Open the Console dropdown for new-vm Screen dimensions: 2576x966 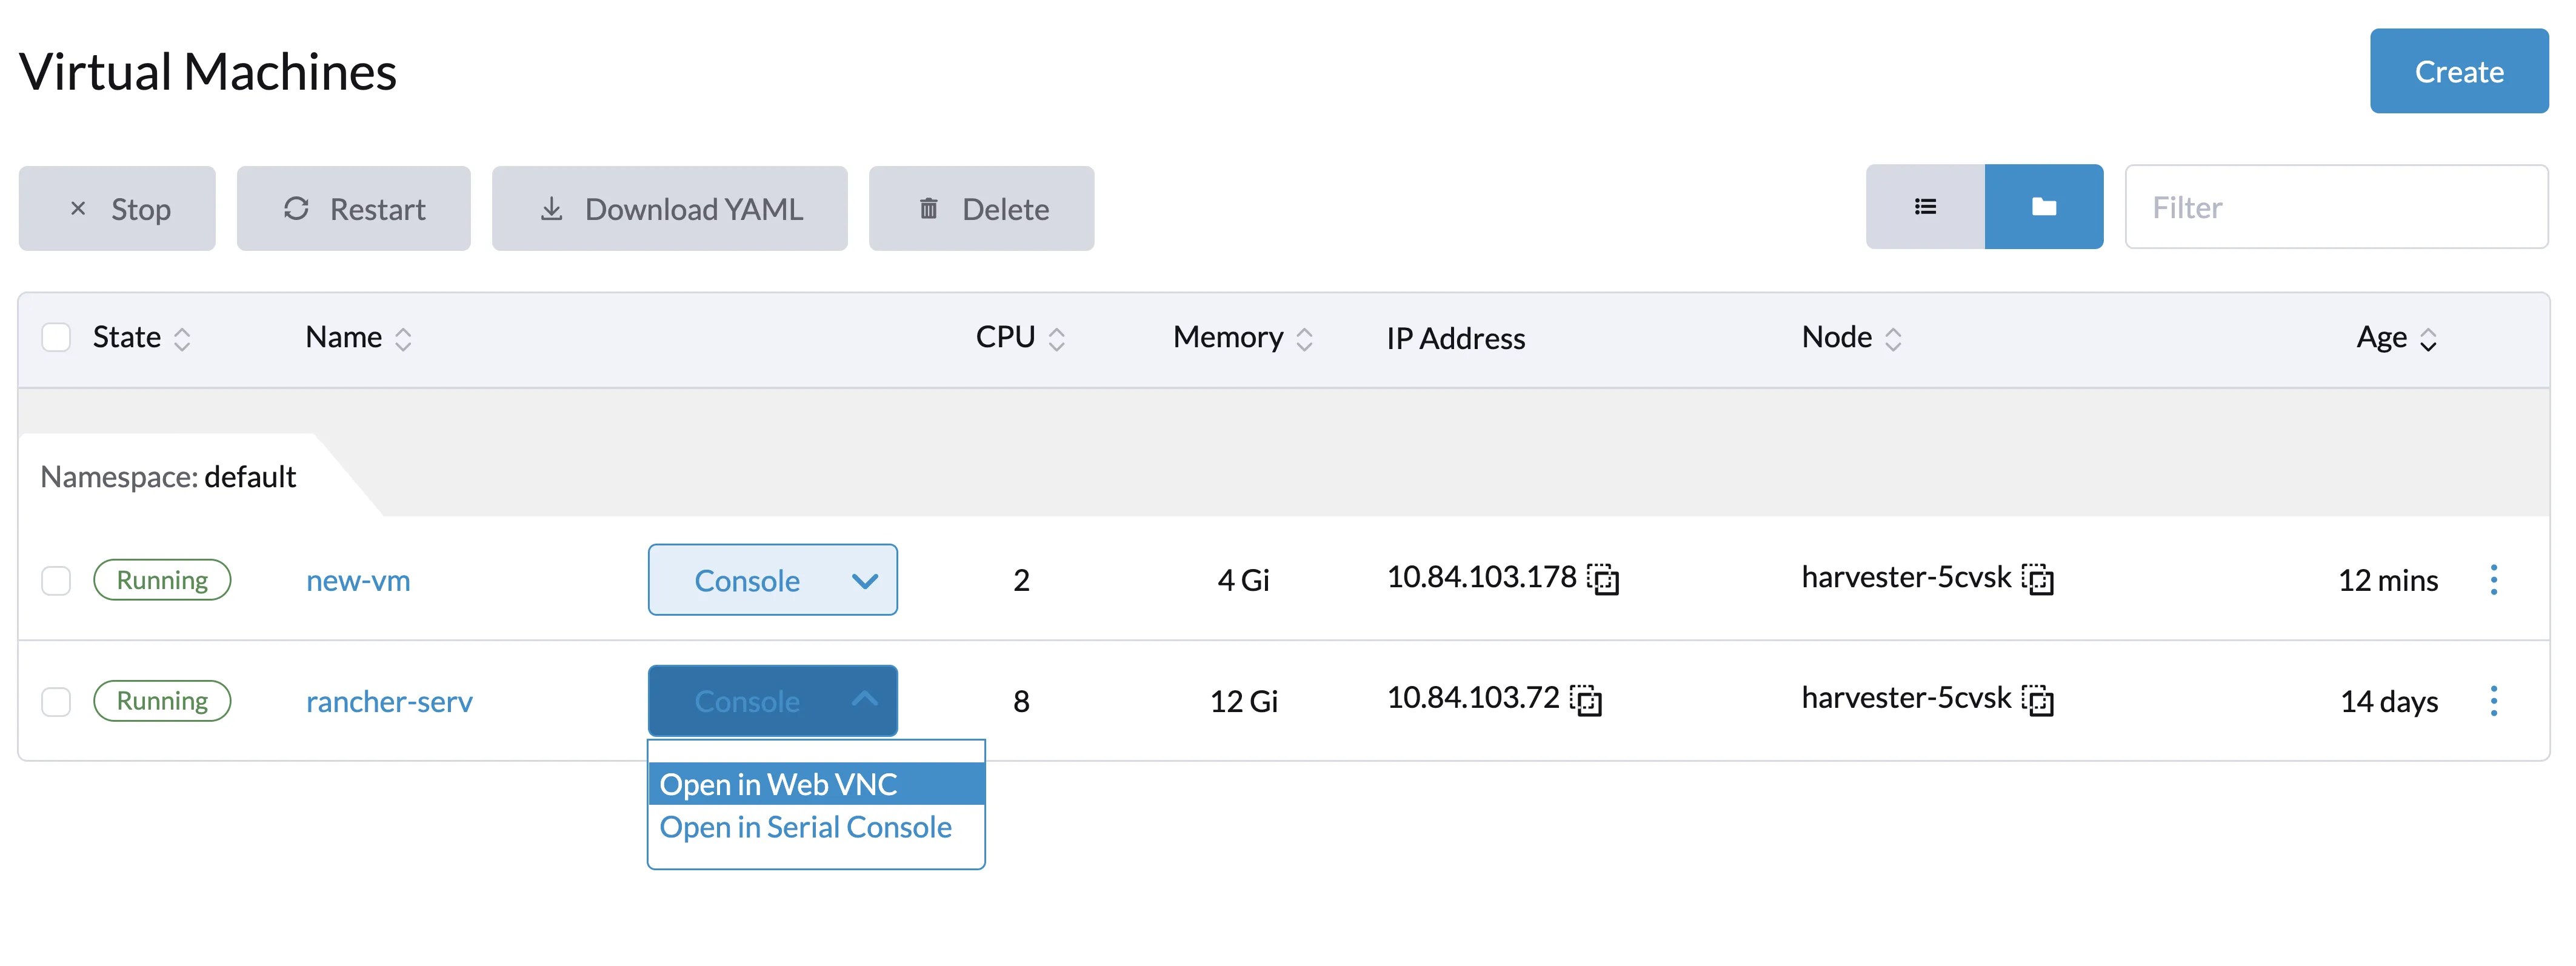(772, 579)
